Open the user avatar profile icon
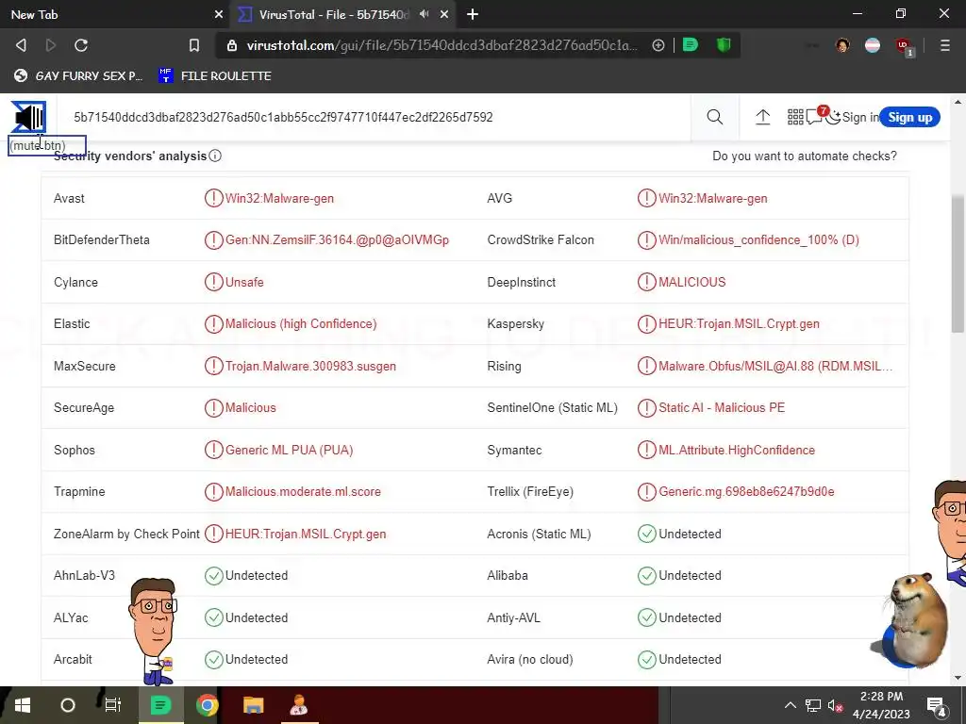The height and width of the screenshot is (724, 966). click(x=842, y=45)
